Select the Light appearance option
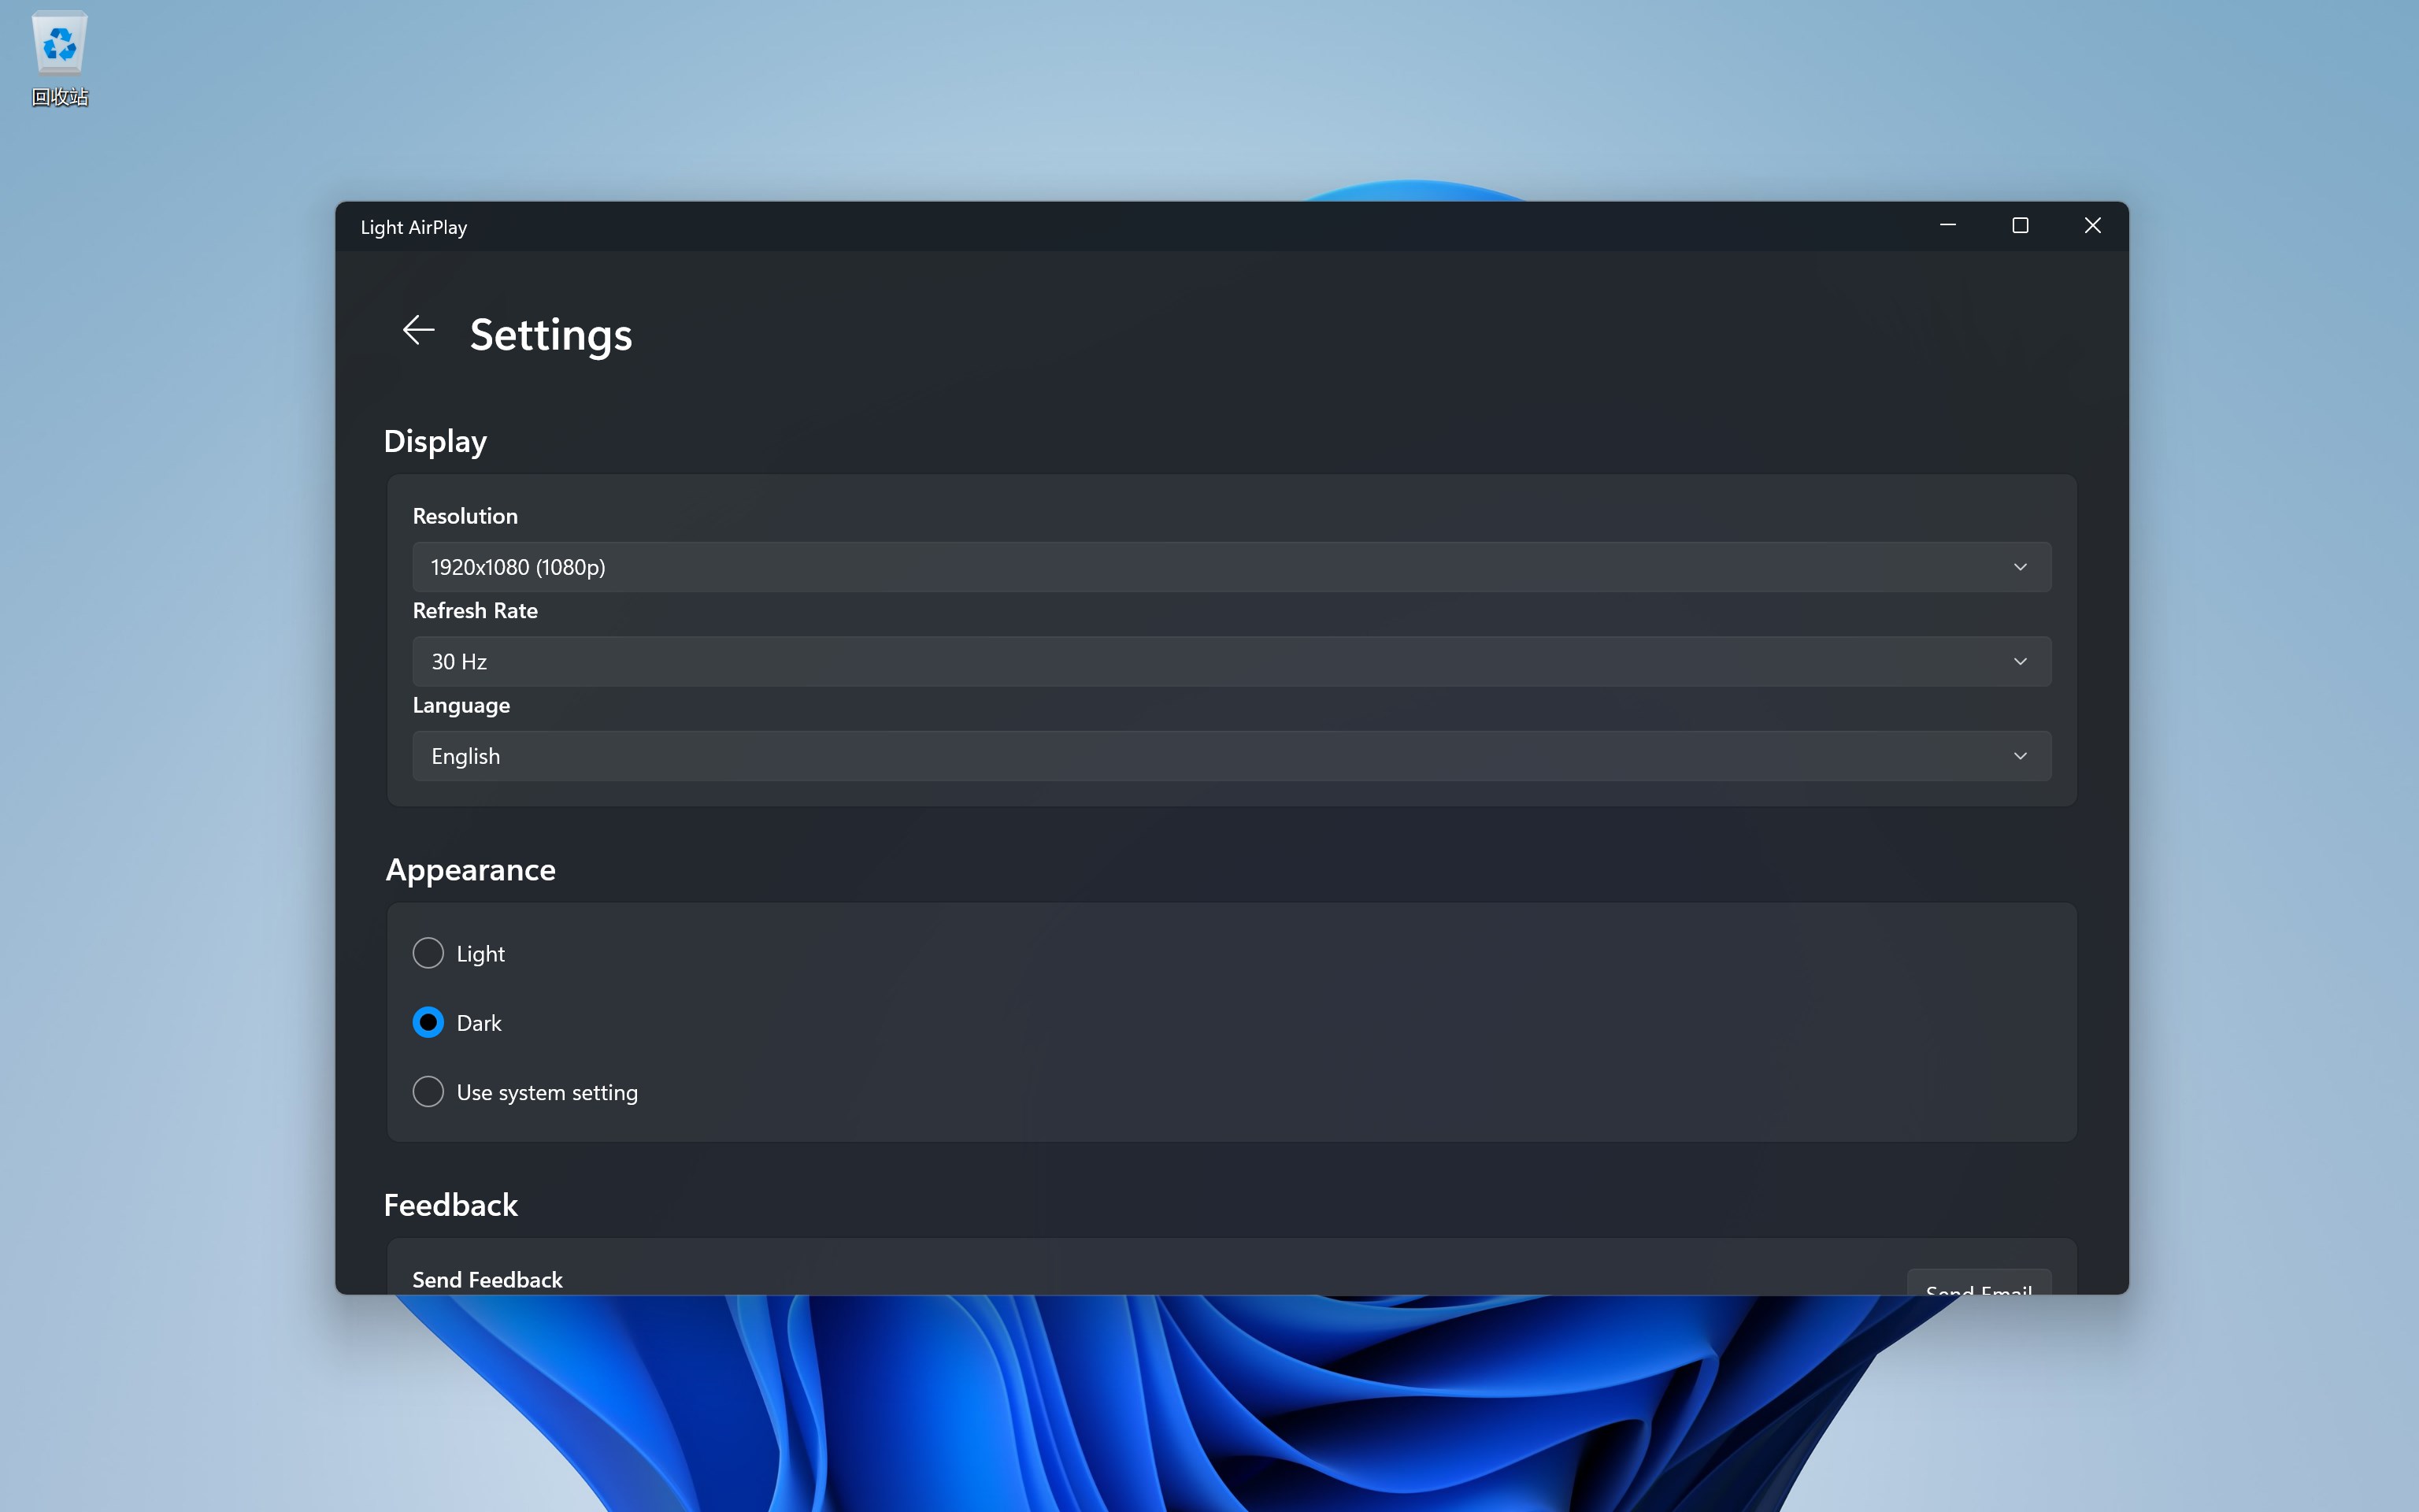The height and width of the screenshot is (1512, 2419). tap(428, 952)
